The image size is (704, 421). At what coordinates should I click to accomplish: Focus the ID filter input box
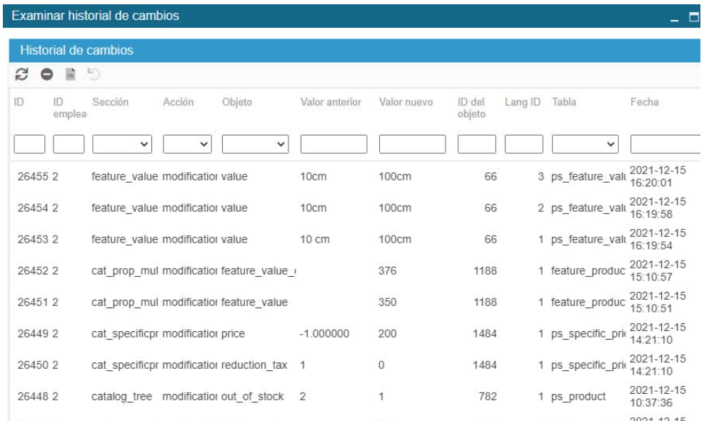tap(30, 145)
